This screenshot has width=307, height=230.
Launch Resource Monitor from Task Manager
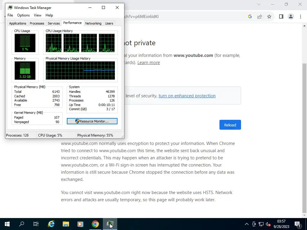click(x=92, y=121)
